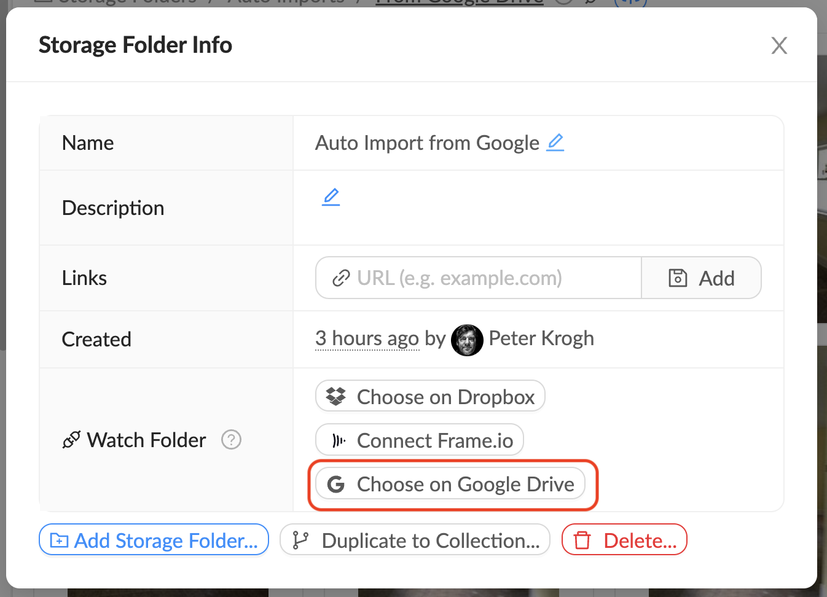Screen dimensions: 827x597
Task: Close the Storage Folder Info dialog
Action: (x=779, y=45)
